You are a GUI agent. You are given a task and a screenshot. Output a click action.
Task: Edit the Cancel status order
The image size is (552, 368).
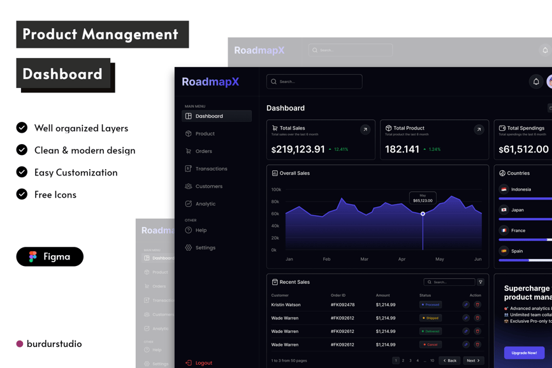466,344
